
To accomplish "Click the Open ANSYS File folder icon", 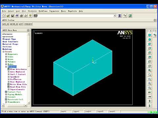I will click(x=8, y=16).
